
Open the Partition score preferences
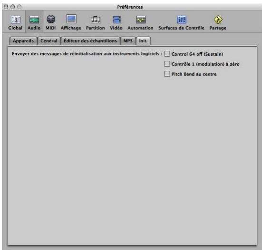[x=96, y=23]
